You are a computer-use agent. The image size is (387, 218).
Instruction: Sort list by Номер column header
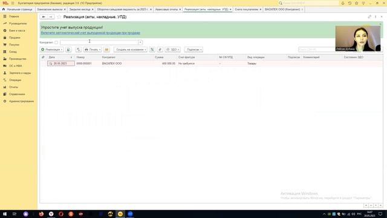click(x=87, y=57)
